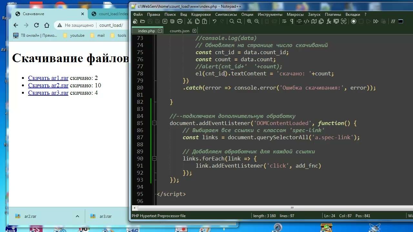Click the Скачать ar2.rar link
413x232 pixels.
point(48,85)
